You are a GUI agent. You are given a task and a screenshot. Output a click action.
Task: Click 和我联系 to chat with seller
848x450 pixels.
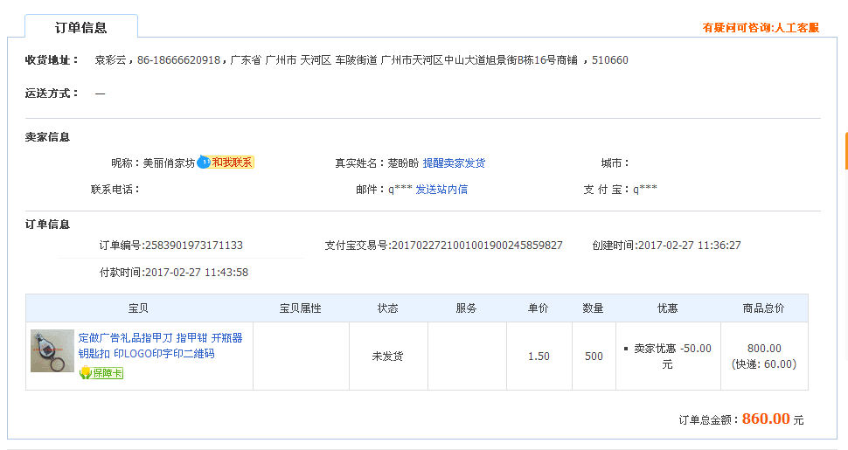point(232,163)
